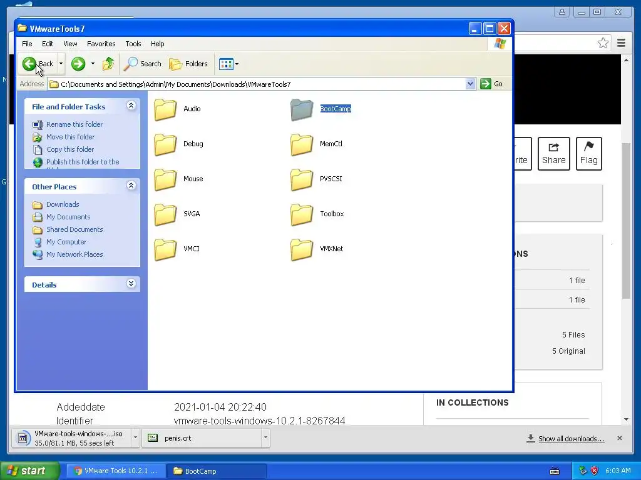Open the File menu

coord(27,44)
